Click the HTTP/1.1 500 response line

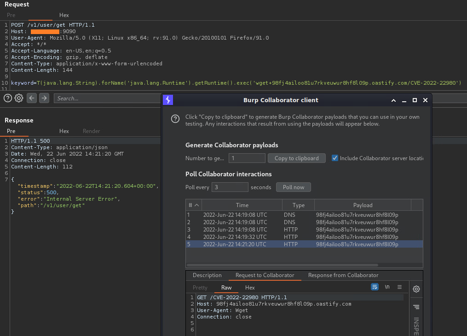point(30,141)
